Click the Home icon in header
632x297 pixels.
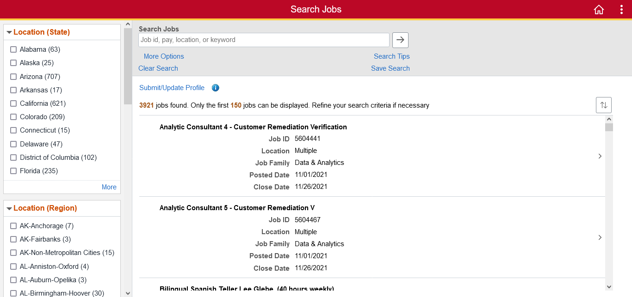pos(599,10)
